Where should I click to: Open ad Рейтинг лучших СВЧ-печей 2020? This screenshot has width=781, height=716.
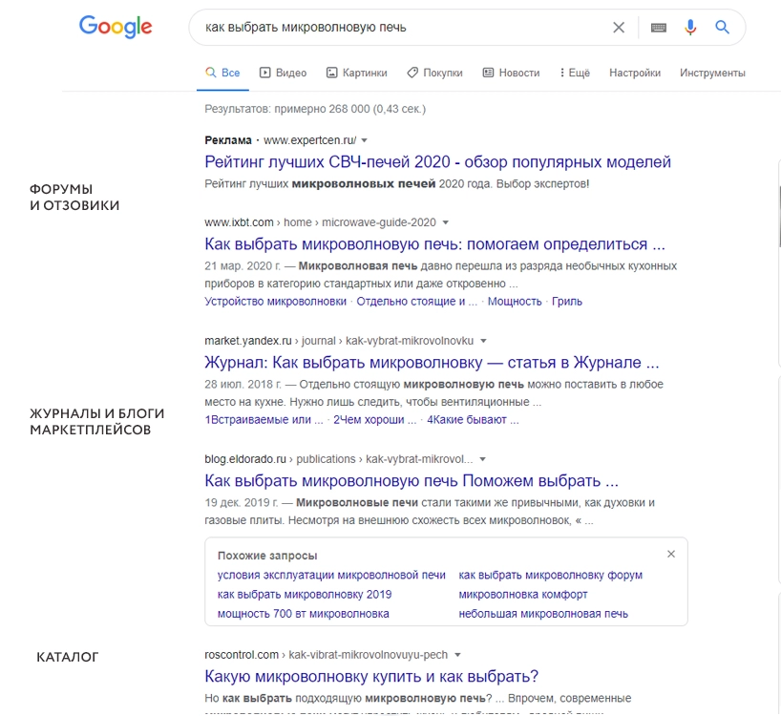(x=438, y=162)
